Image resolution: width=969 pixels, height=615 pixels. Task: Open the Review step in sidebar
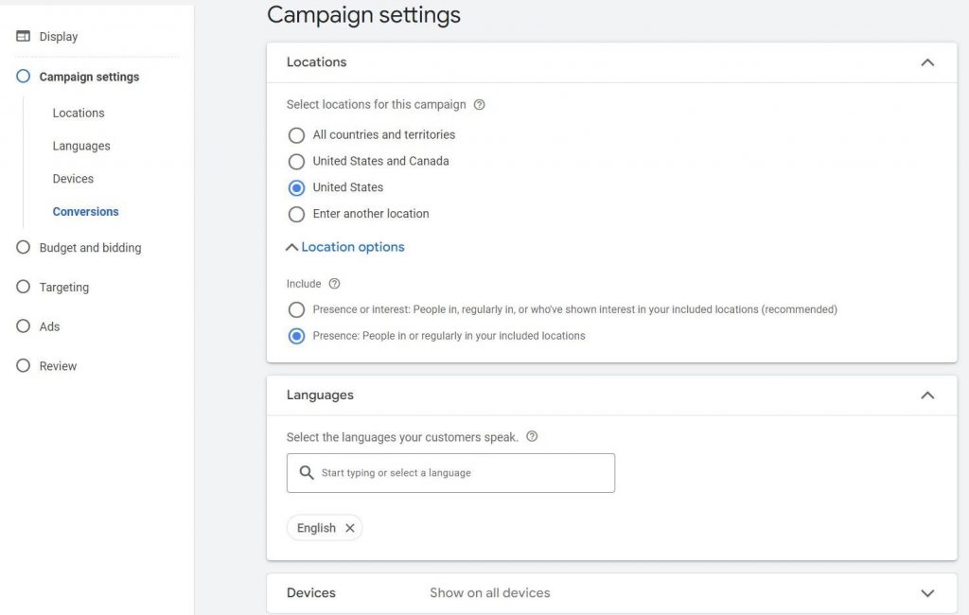point(58,366)
